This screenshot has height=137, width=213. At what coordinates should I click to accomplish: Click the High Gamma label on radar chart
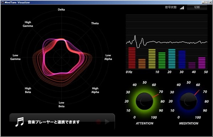pyautogui.click(x=28, y=24)
